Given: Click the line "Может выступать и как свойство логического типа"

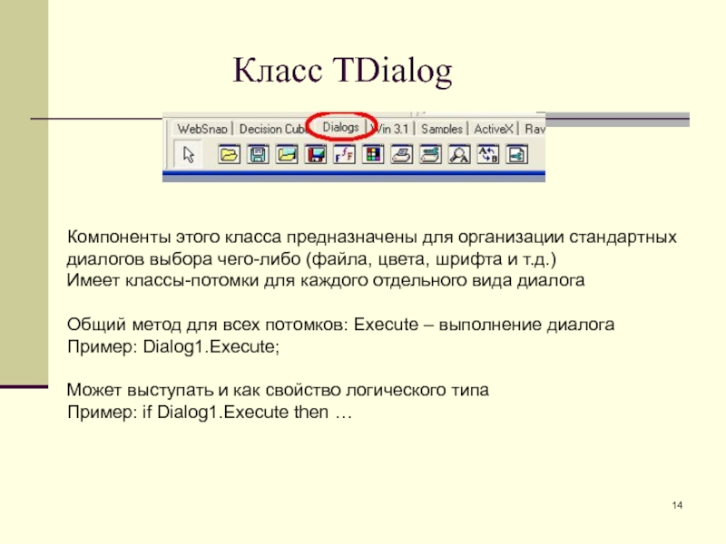Looking at the screenshot, I should [x=278, y=390].
